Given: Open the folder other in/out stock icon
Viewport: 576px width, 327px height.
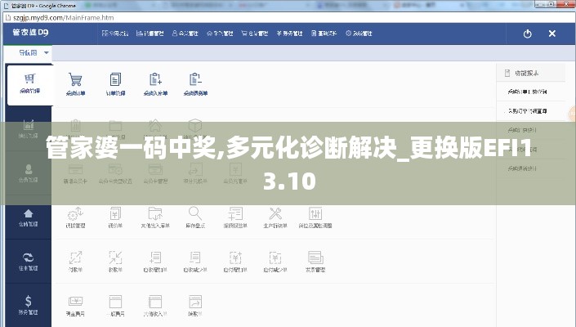Looking at the screenshot, I should [x=155, y=214].
